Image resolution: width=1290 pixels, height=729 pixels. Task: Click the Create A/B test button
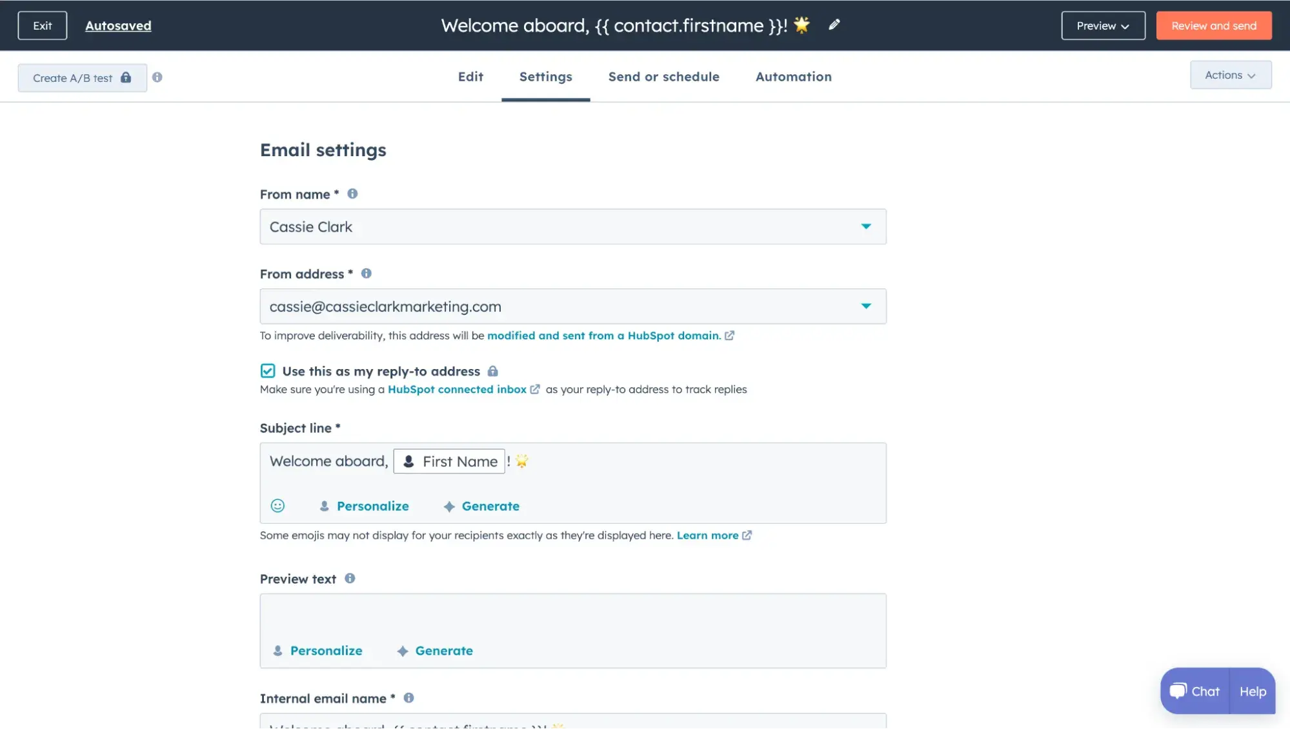(x=81, y=78)
